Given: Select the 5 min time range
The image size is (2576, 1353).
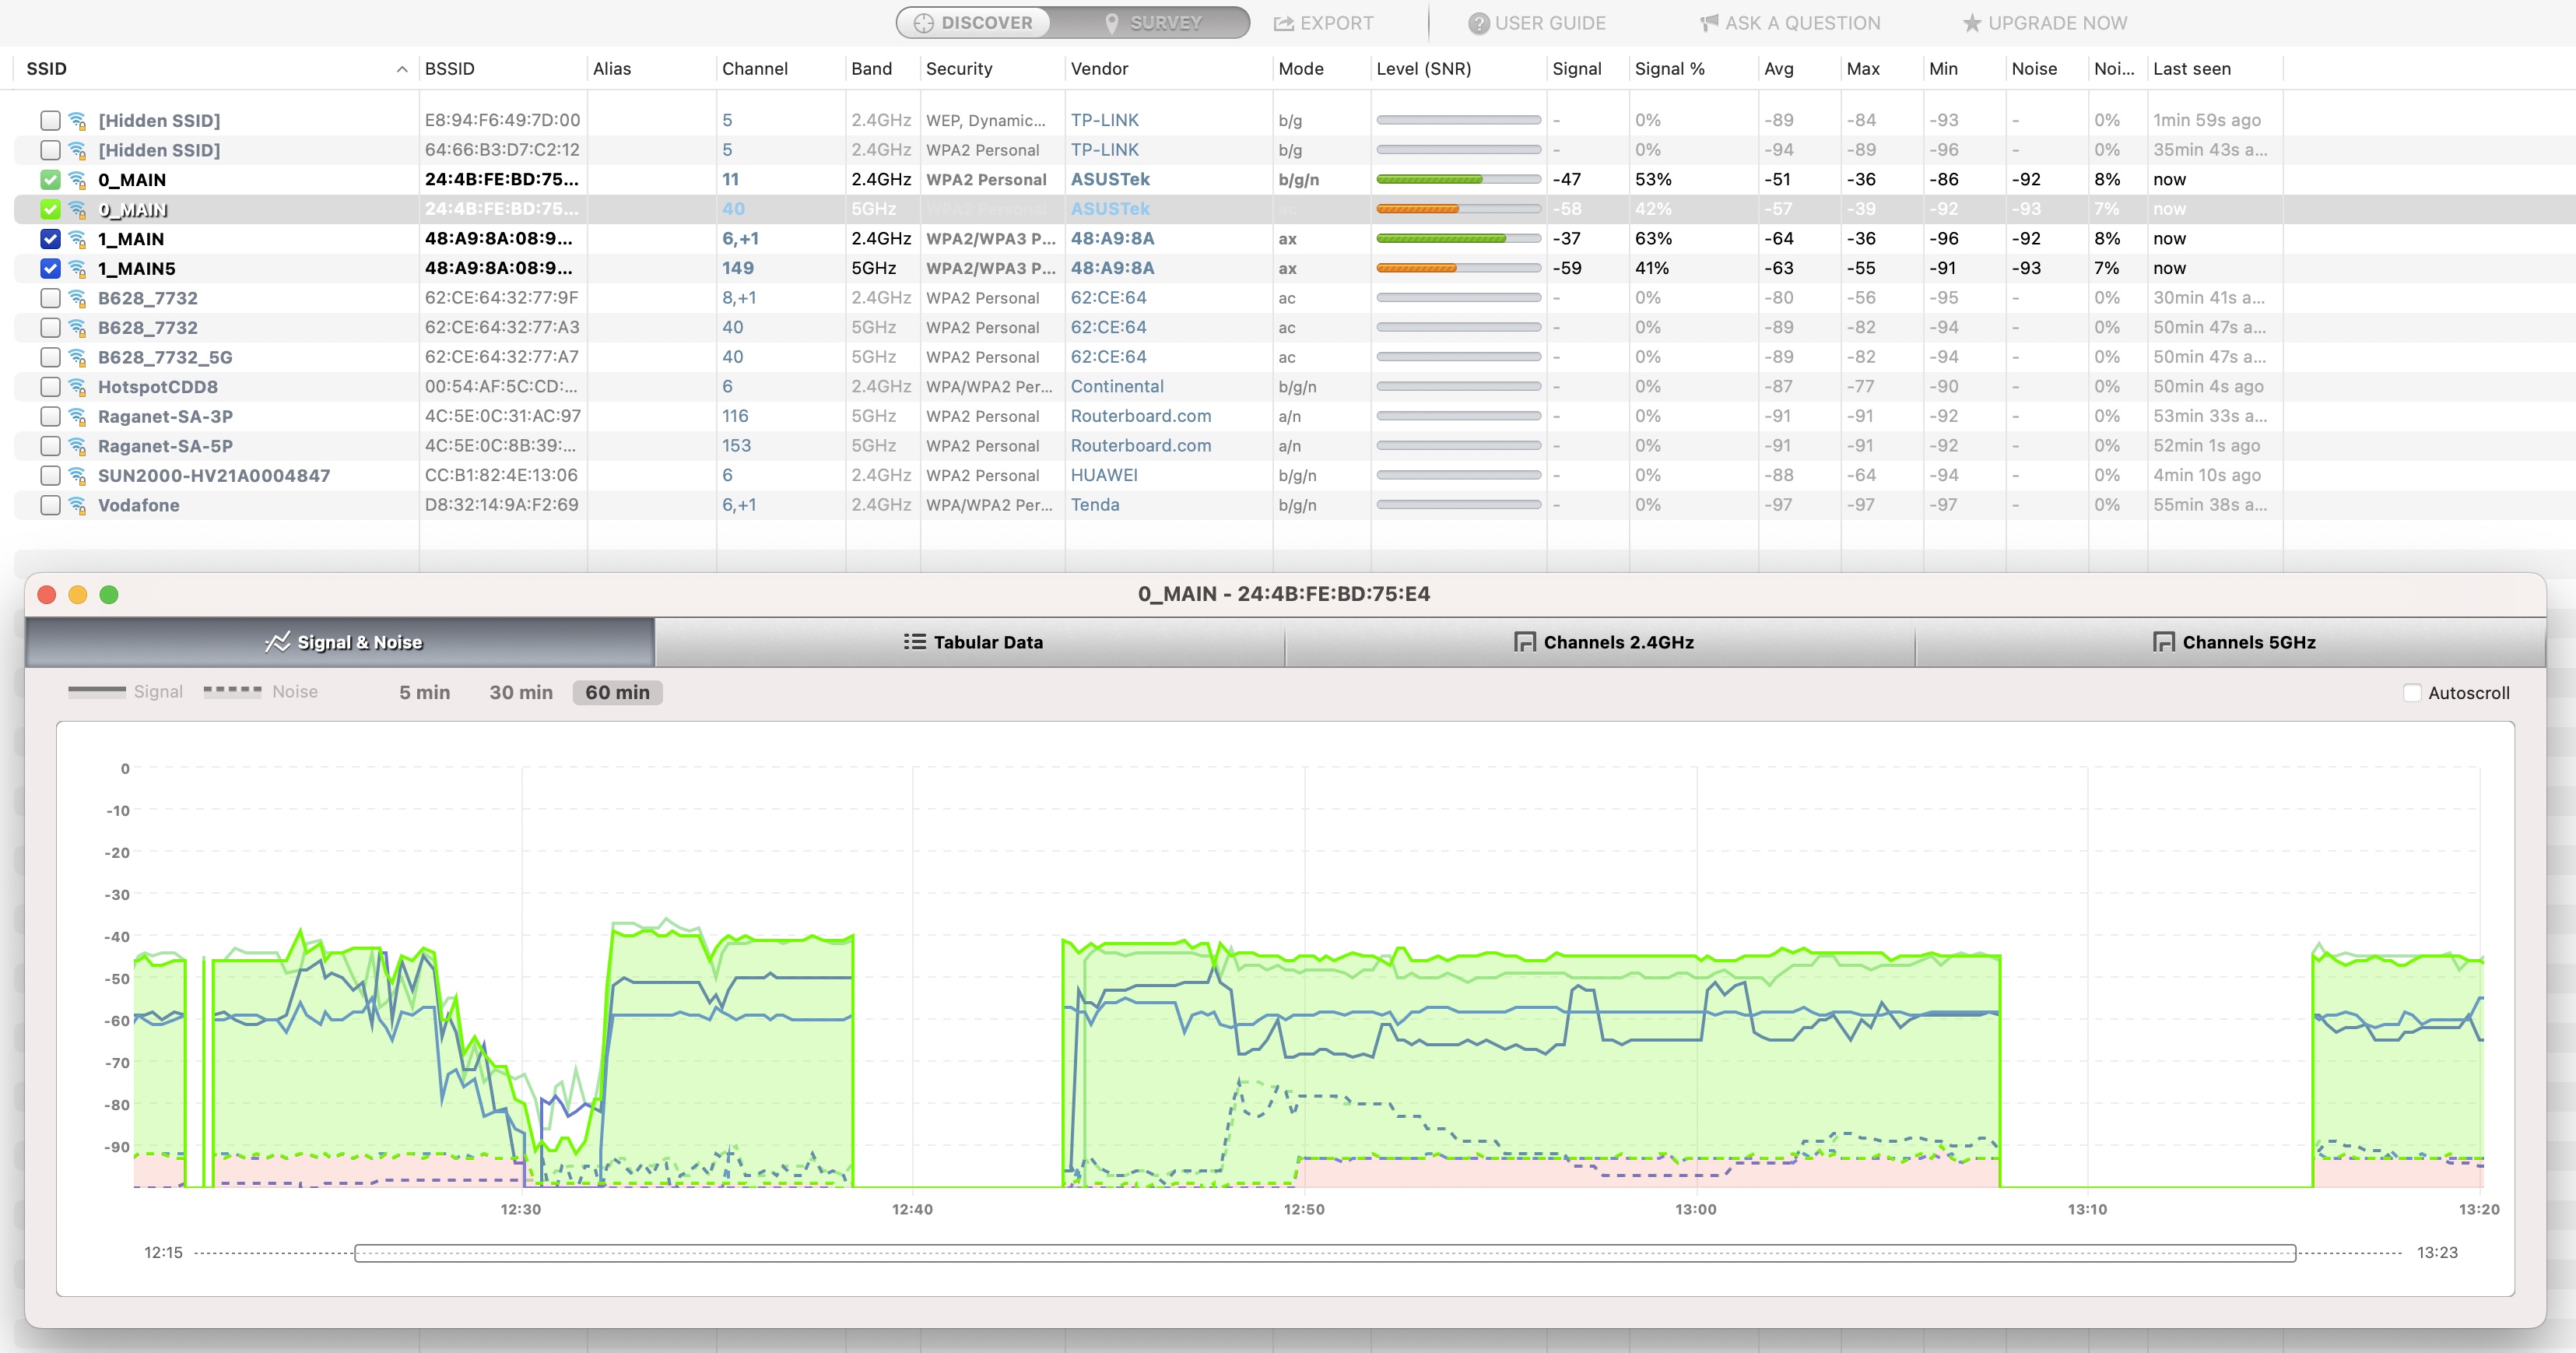Looking at the screenshot, I should (424, 692).
